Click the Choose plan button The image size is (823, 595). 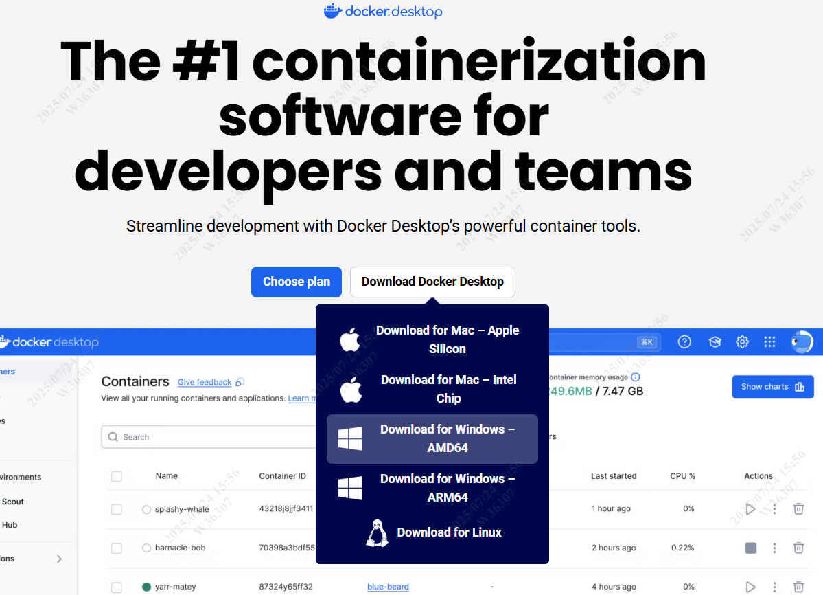tap(296, 282)
